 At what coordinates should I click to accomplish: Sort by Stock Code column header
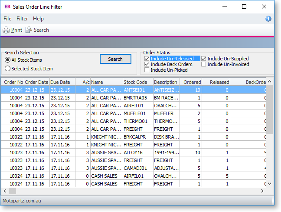click(135, 82)
